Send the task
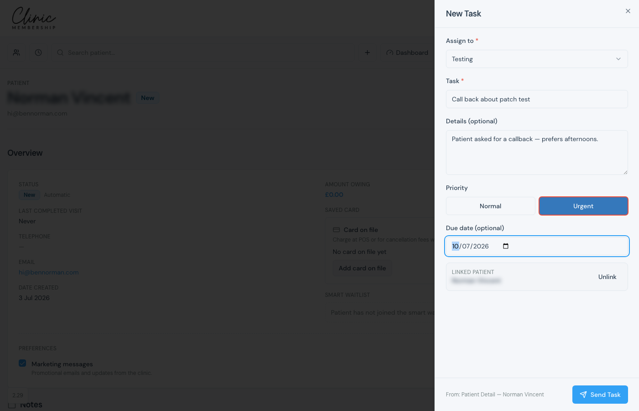Image resolution: width=639 pixels, height=411 pixels. pos(600,395)
